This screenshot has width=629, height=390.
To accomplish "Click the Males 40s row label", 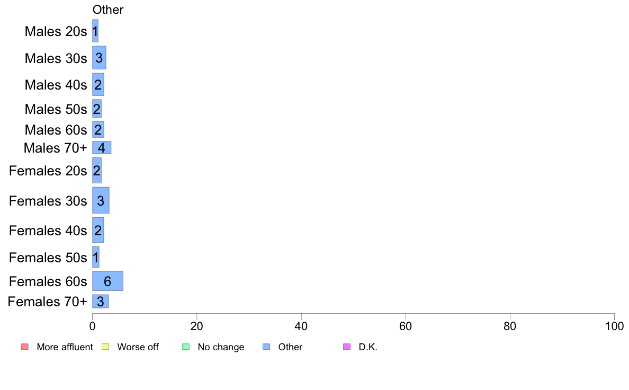I will click(56, 85).
